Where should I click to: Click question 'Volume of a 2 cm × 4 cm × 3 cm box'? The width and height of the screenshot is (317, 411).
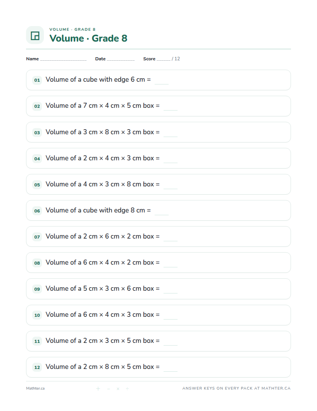point(103,158)
